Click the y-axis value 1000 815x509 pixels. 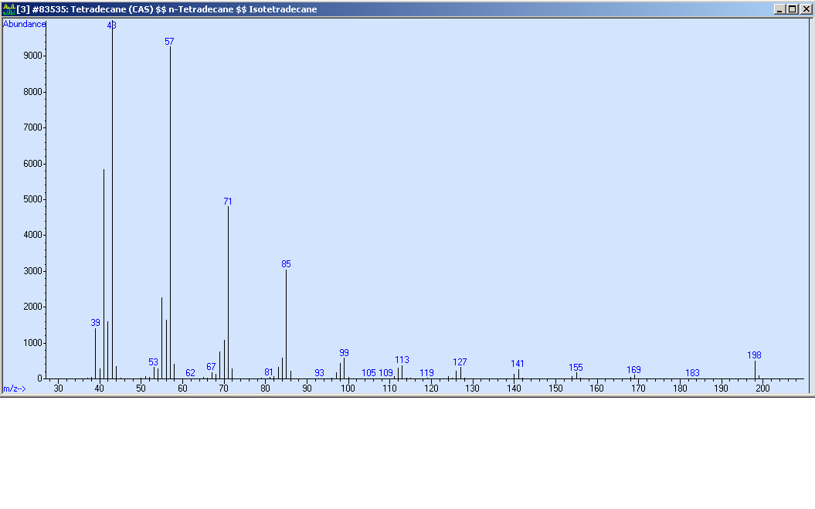pos(32,343)
